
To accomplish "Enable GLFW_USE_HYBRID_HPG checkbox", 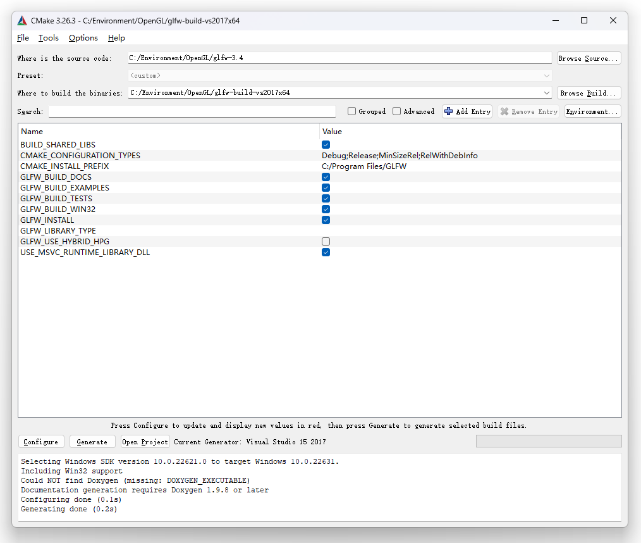I will [x=326, y=241].
